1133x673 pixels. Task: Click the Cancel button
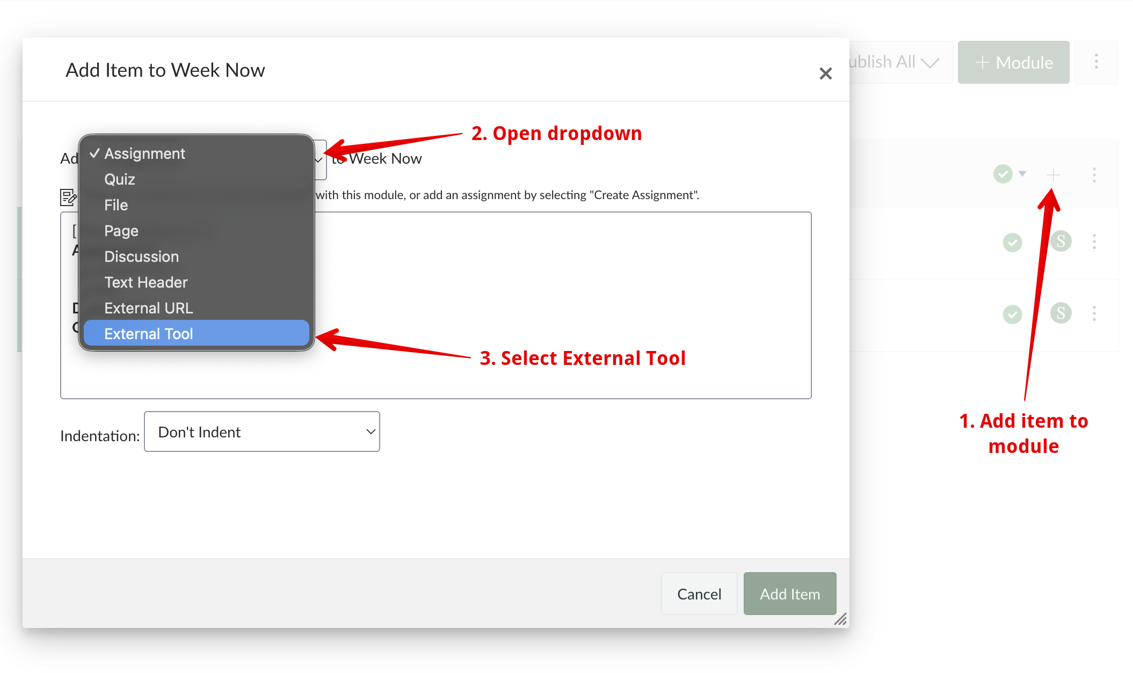[x=699, y=594]
